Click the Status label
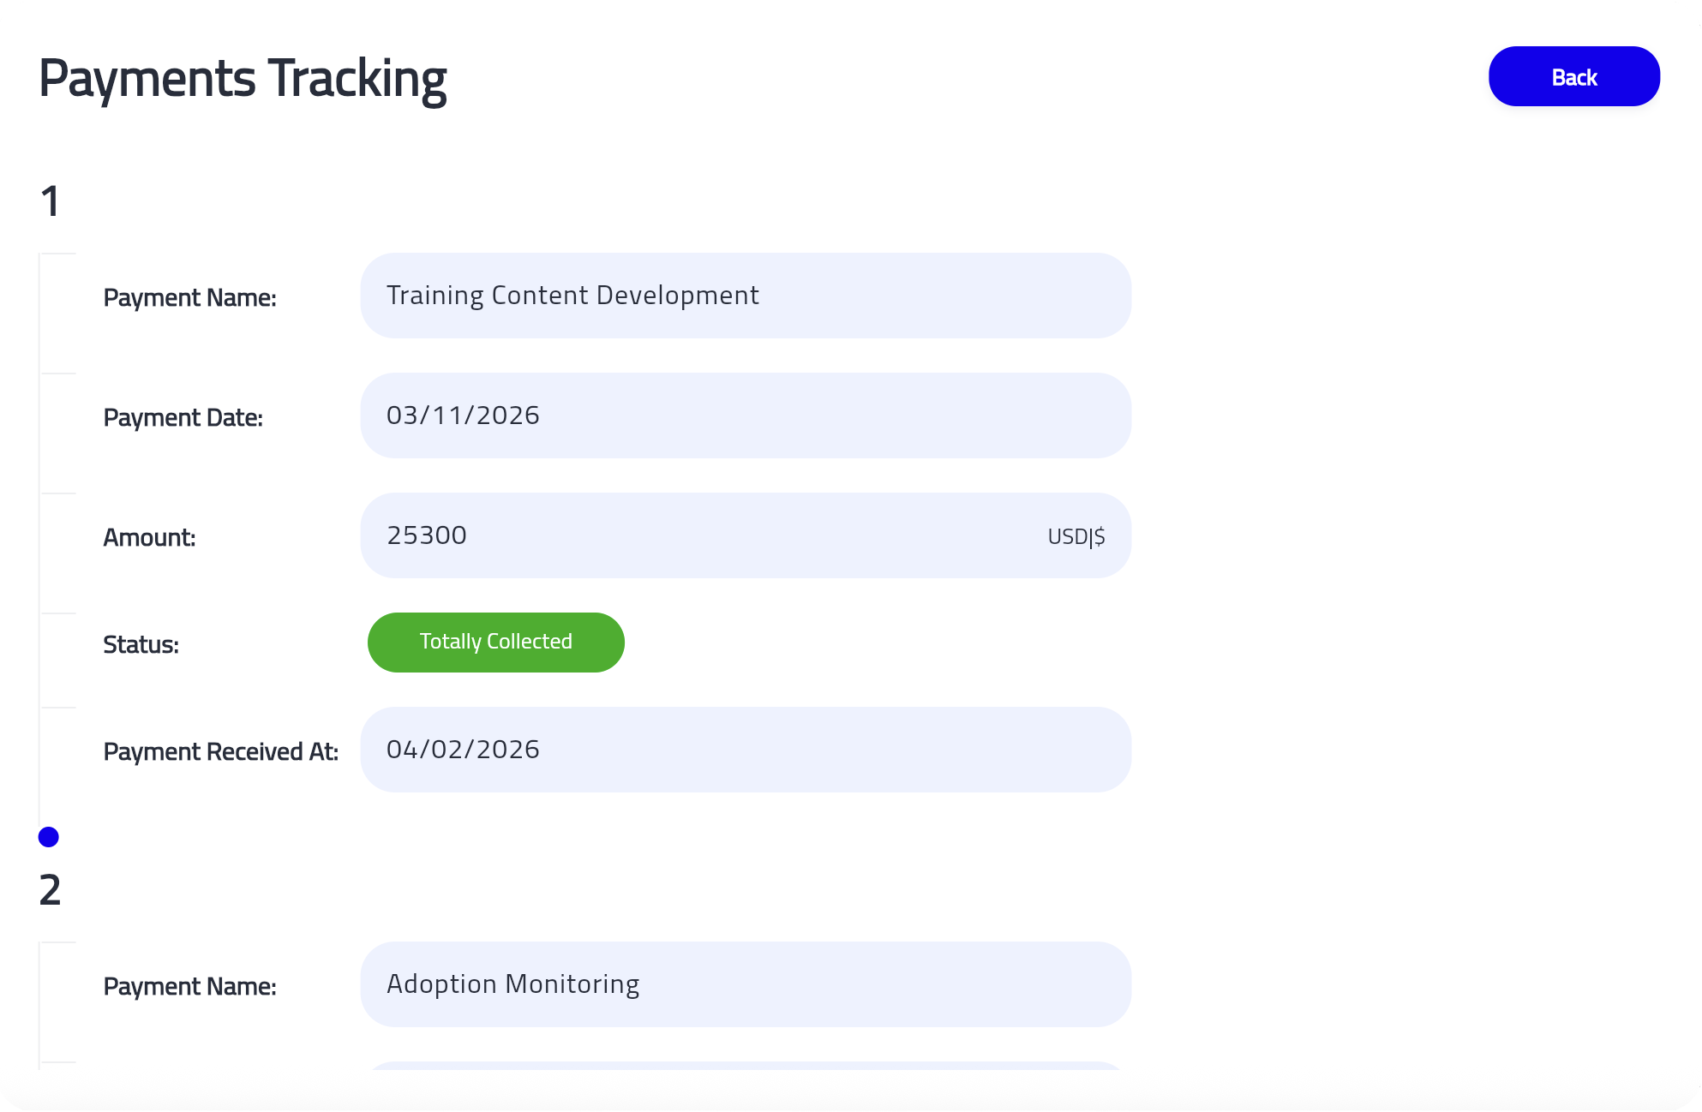The width and height of the screenshot is (1702, 1112). pyautogui.click(x=141, y=644)
